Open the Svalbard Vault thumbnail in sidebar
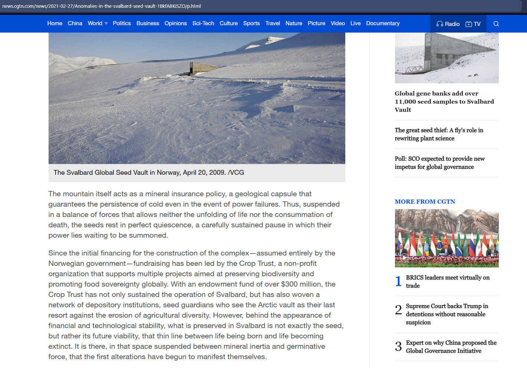 point(447,57)
